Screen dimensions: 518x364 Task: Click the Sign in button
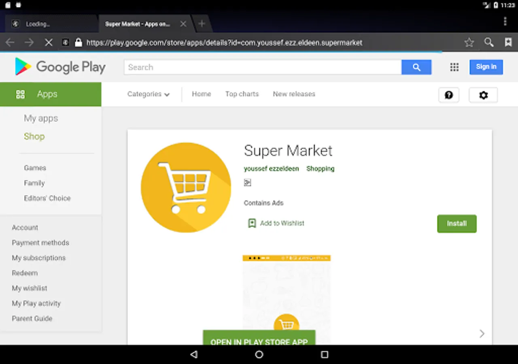486,67
